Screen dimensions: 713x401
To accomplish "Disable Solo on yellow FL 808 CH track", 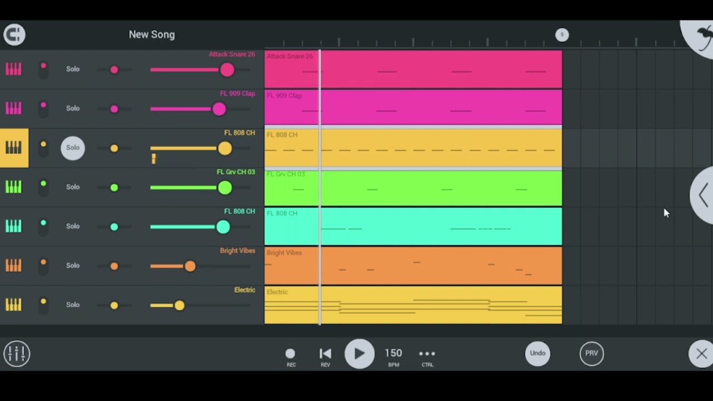I will coord(73,148).
